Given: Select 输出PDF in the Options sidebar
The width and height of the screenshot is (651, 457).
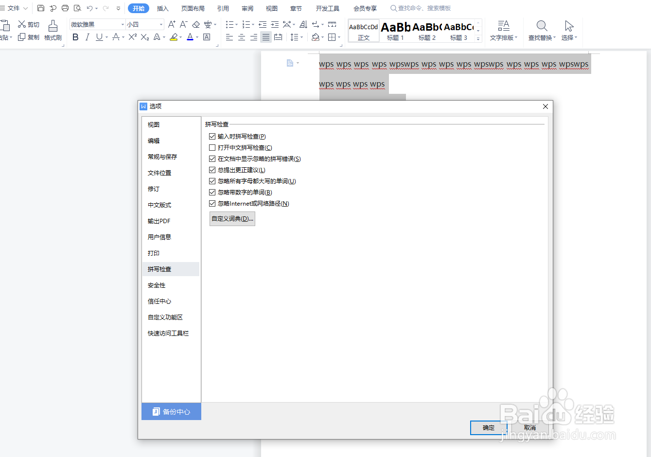Looking at the screenshot, I should [x=171, y=221].
